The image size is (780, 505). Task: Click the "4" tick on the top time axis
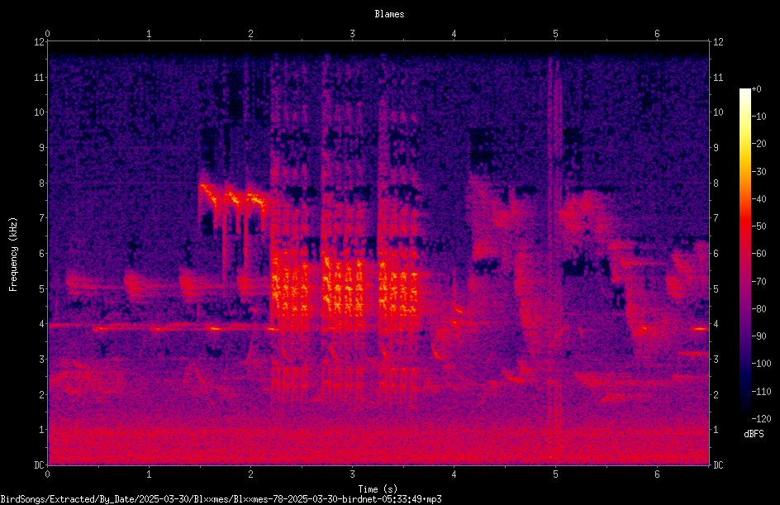click(x=454, y=34)
